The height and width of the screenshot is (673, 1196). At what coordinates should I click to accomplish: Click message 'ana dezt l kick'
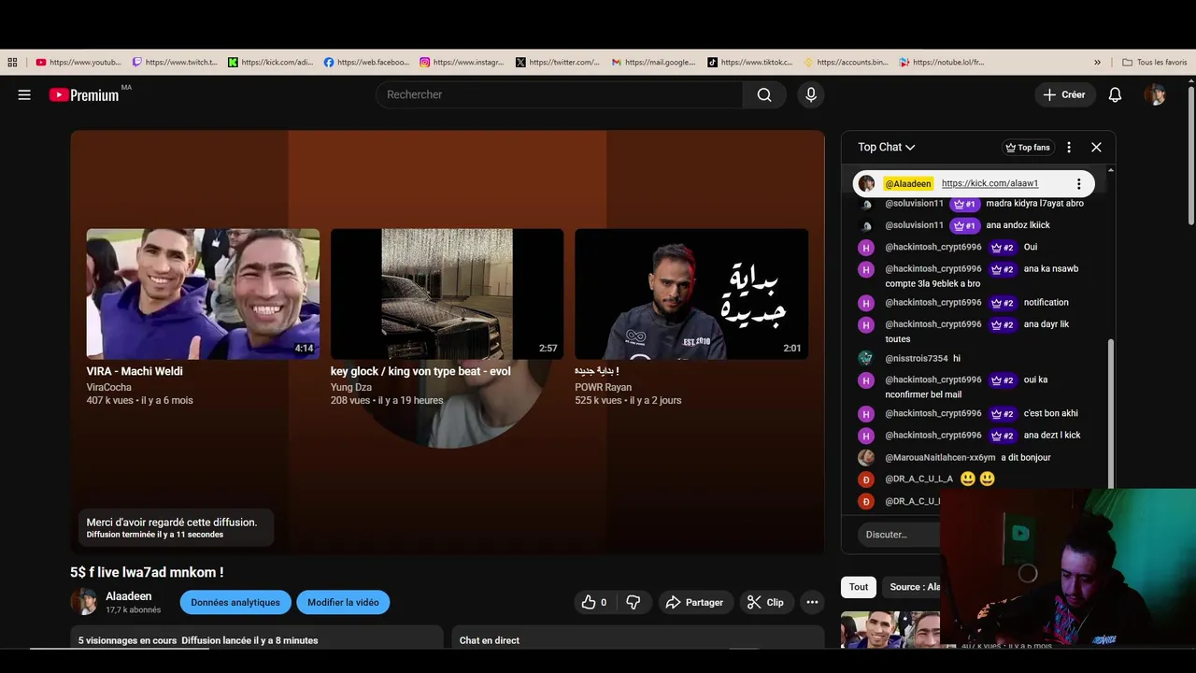pyautogui.click(x=1052, y=435)
